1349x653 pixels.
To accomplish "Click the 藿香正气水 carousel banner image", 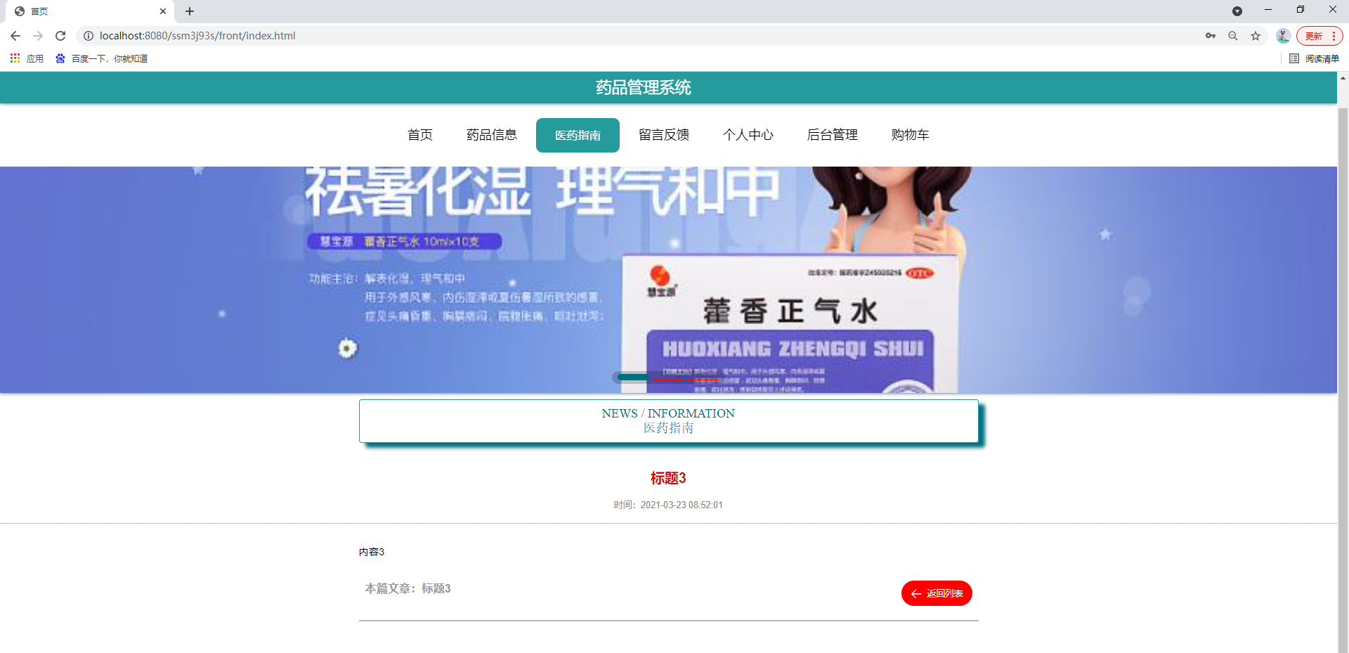I will click(668, 280).
